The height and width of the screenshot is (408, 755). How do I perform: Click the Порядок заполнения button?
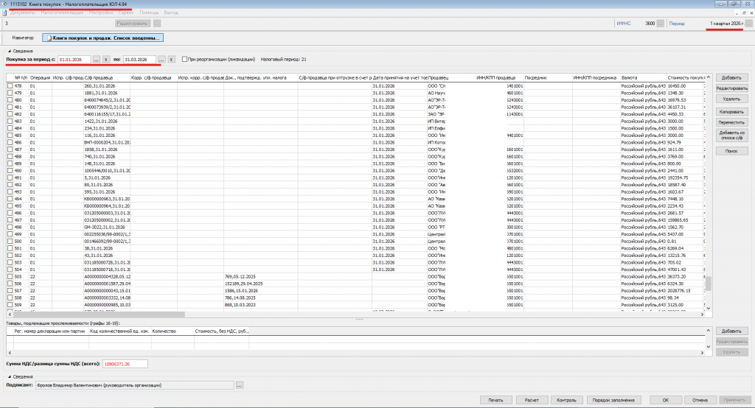[613, 400]
